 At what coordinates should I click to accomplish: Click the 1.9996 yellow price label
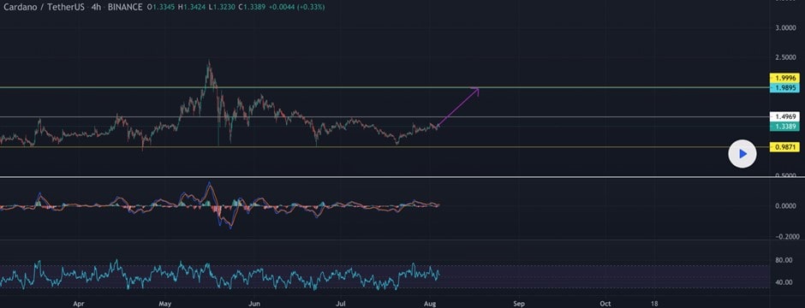click(784, 78)
